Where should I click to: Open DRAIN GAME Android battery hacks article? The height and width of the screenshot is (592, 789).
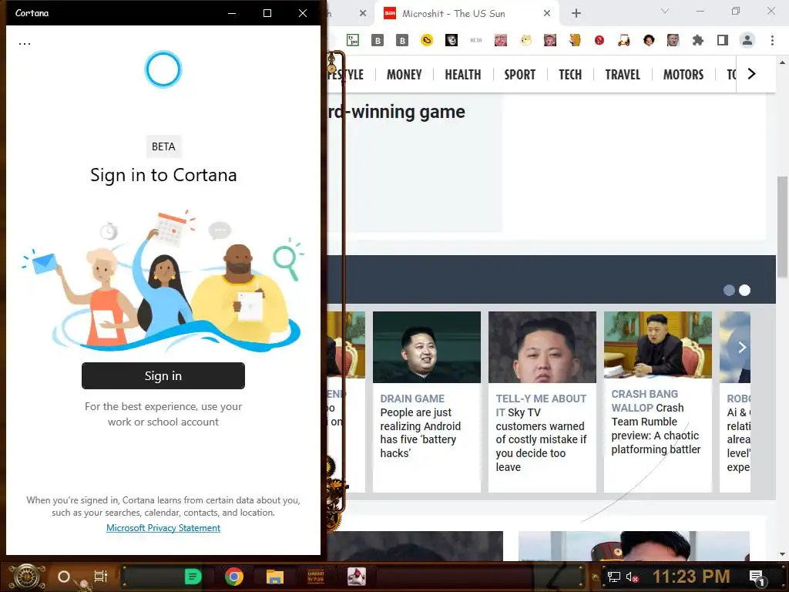pos(420,425)
